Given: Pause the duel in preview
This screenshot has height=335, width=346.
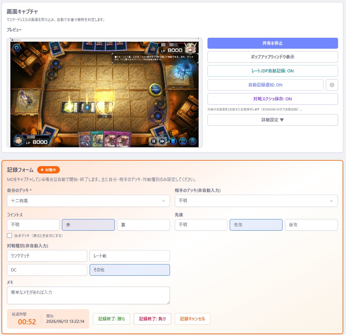Looking at the screenshot, I should (x=153, y=141).
